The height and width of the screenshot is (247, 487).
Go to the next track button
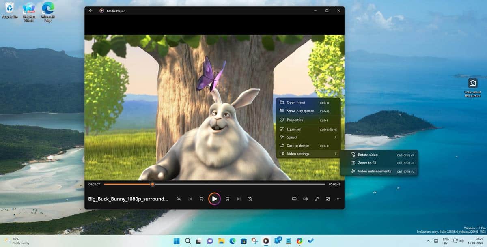[239, 199]
